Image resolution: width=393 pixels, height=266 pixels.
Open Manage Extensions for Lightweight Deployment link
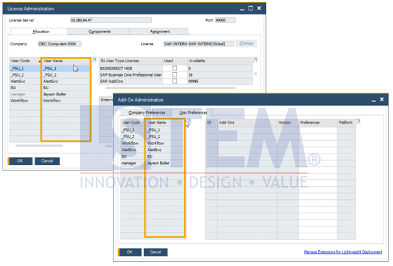pos(343,252)
